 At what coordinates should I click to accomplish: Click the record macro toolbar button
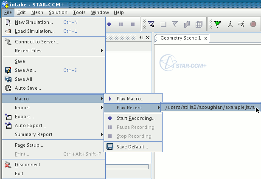pyautogui.click(x=109, y=24)
